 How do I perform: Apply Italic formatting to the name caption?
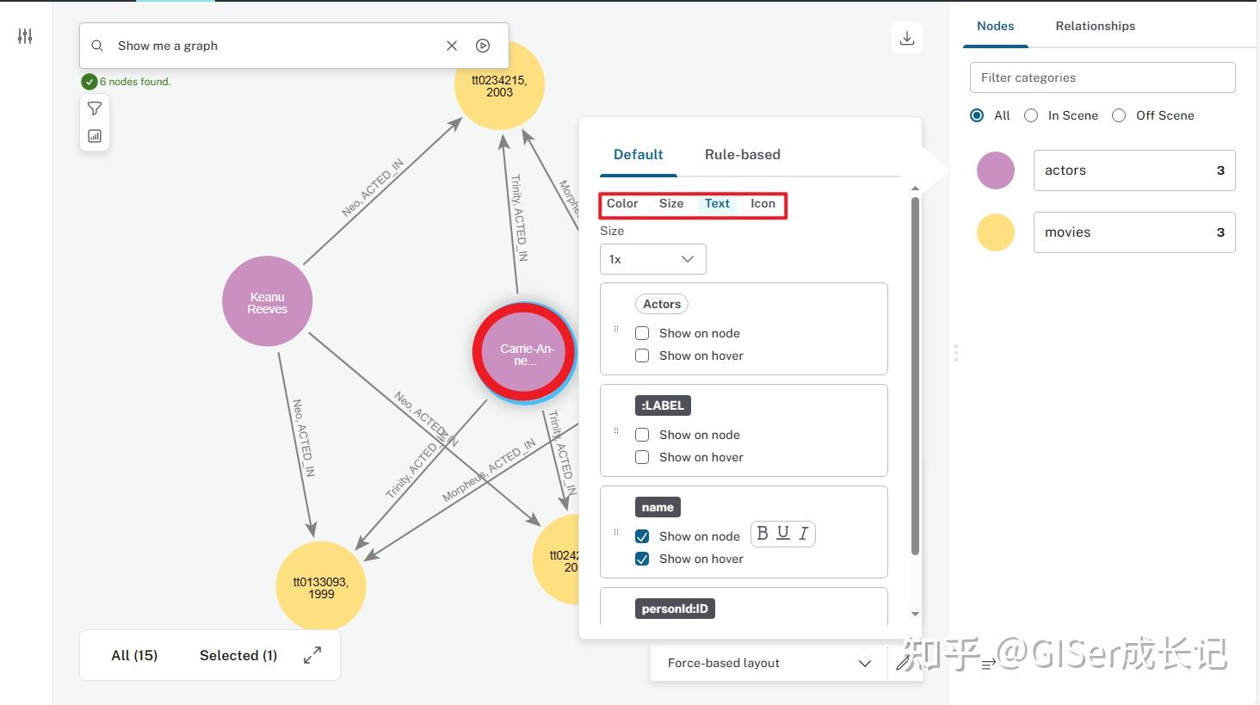pos(802,534)
